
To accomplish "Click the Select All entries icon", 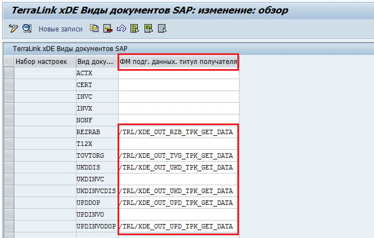I will 134,29.
